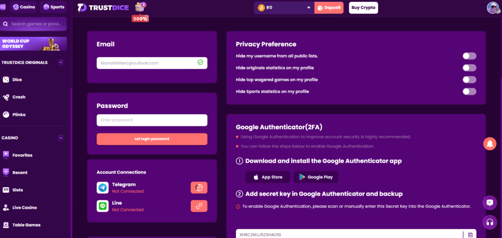Toggle Hide Sports statistics on my profile
This screenshot has height=238, width=502.
[469, 91]
